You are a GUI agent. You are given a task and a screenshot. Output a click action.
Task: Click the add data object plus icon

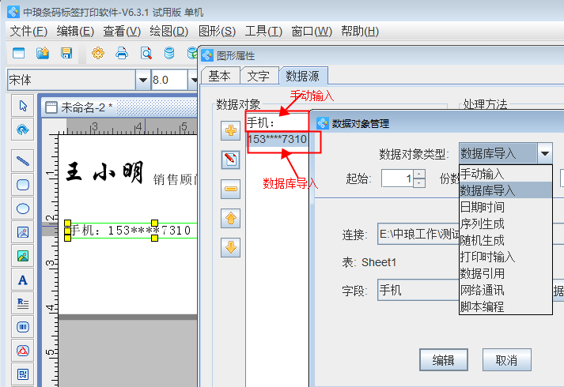(230, 131)
